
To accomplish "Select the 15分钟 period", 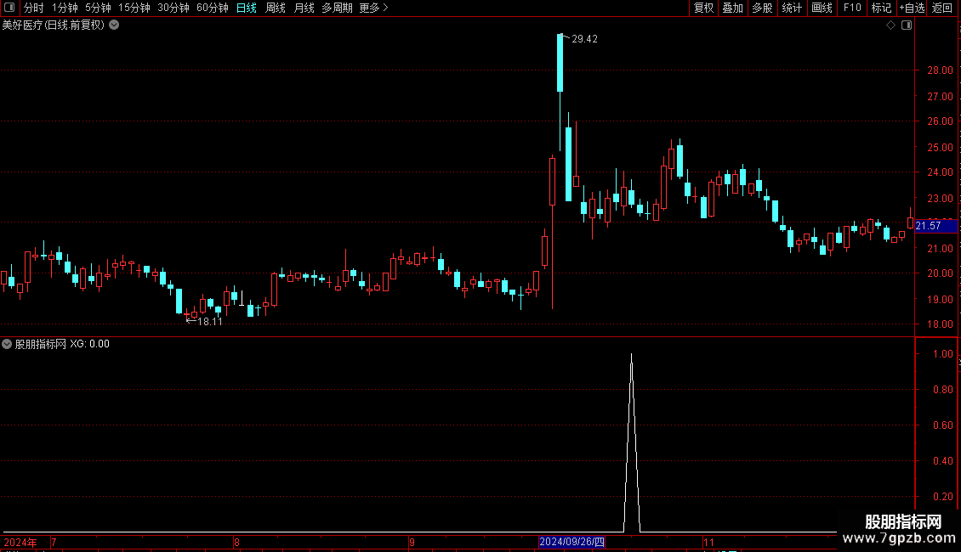I will pyautogui.click(x=134, y=8).
